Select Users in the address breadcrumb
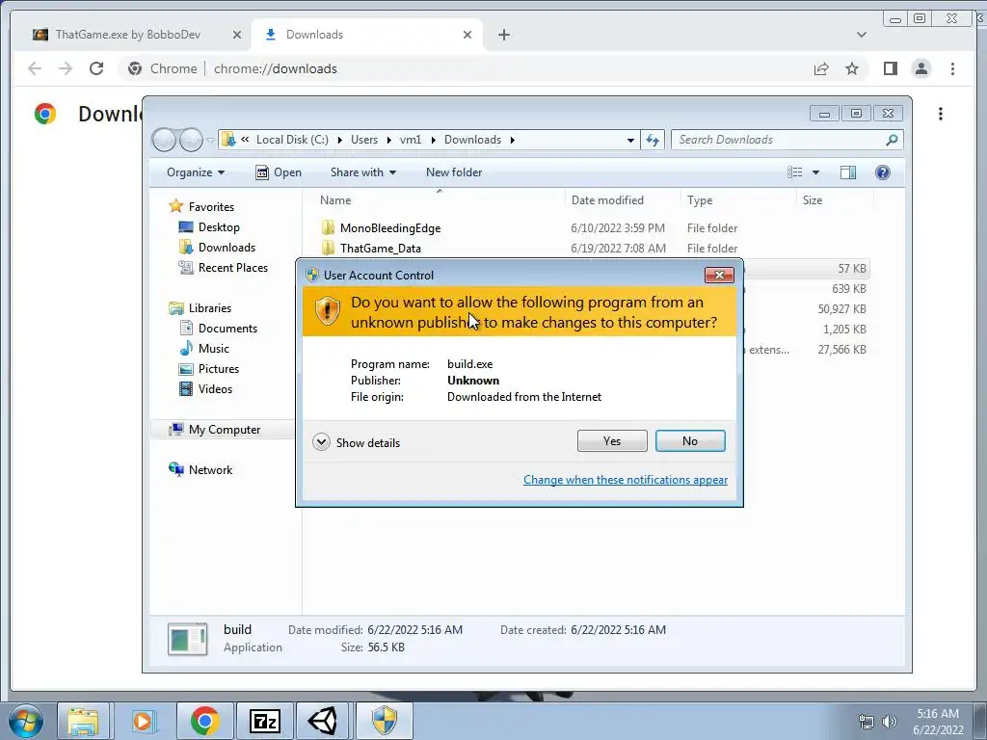987x740 pixels. coord(364,140)
